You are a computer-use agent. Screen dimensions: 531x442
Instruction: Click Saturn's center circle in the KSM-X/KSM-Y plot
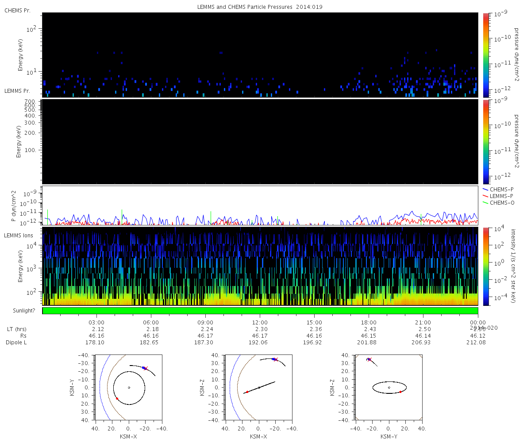[129, 388]
